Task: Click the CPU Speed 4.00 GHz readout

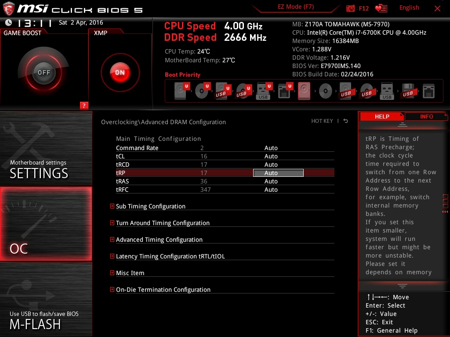Action: 213,26
